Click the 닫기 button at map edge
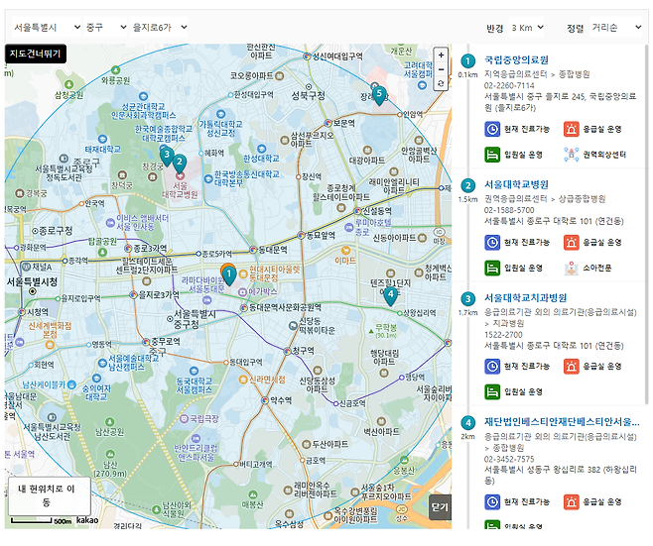This screenshot has width=653, height=546. [440, 506]
